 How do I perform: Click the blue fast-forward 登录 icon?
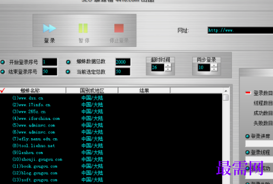[x=50, y=28]
